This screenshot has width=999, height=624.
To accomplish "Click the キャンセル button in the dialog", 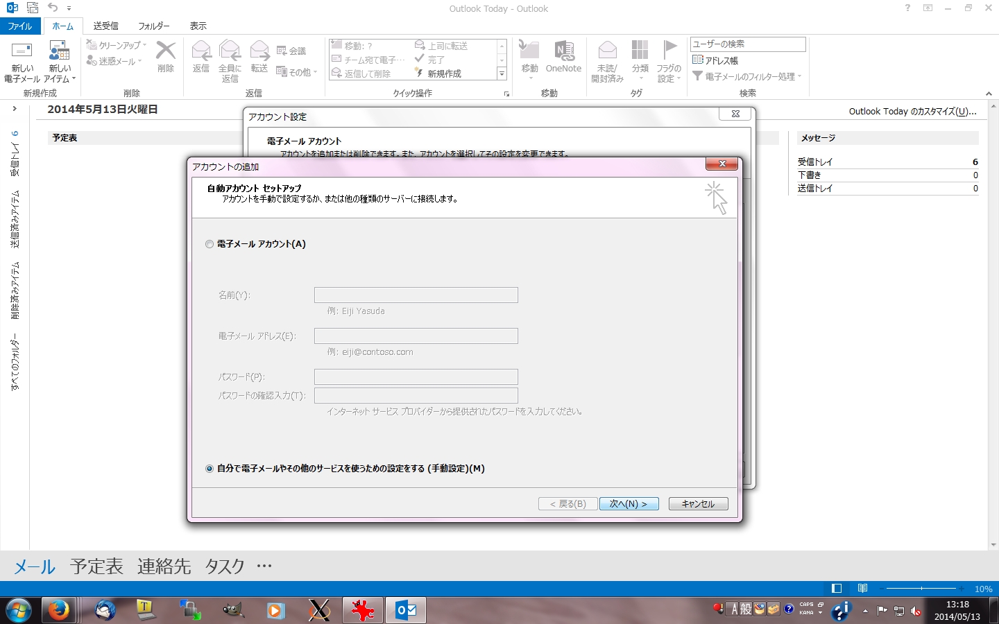I will tap(698, 504).
